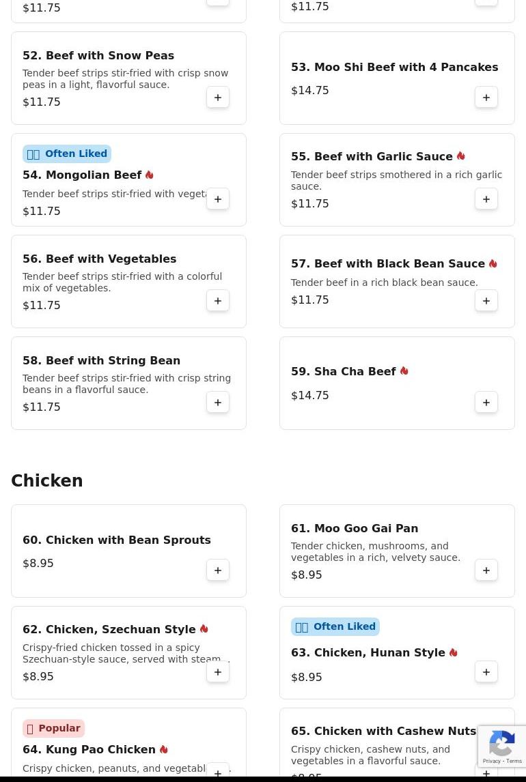The width and height of the screenshot is (526, 782).
Task: Add Beef with Black Bean Sauce
Action: [486, 301]
